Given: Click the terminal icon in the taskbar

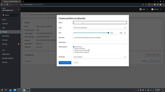Looking at the screenshot, I should [x=19, y=90].
